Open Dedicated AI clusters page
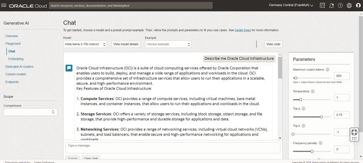 pos(19,67)
